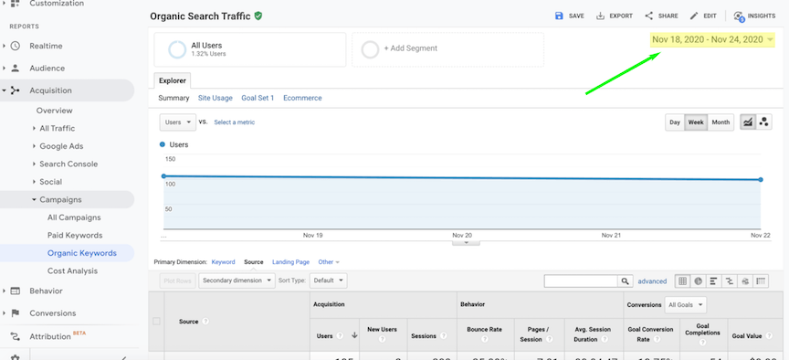Tick the select-all rows checkbox
Image resolution: width=789 pixels, height=360 pixels.
click(156, 322)
